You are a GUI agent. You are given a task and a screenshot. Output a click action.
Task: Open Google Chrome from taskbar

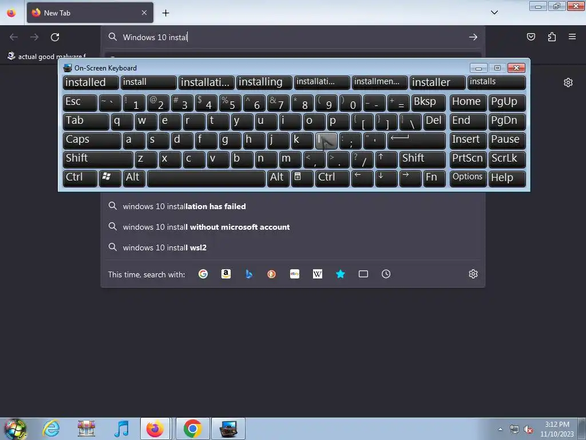pyautogui.click(x=192, y=429)
